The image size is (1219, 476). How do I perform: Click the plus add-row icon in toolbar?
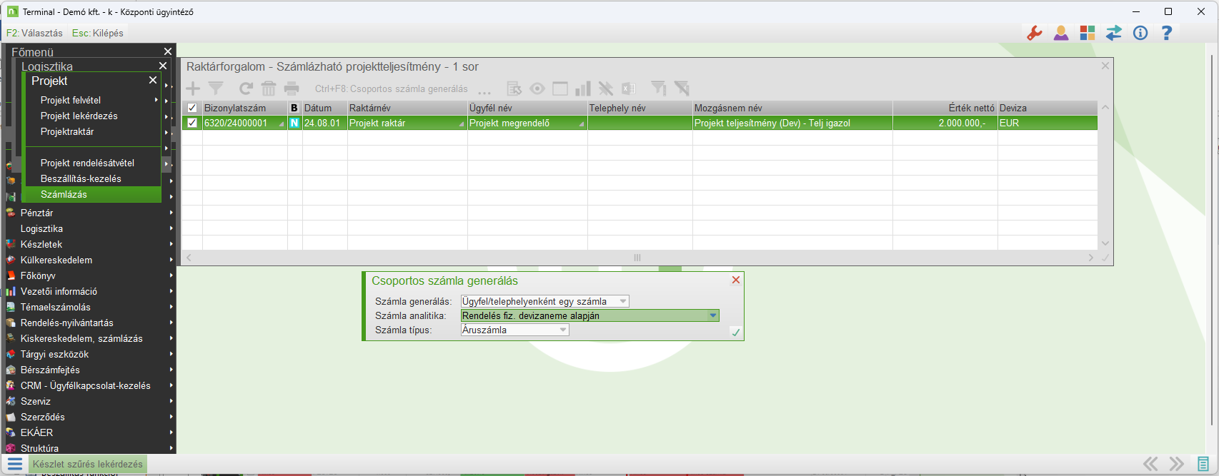193,88
